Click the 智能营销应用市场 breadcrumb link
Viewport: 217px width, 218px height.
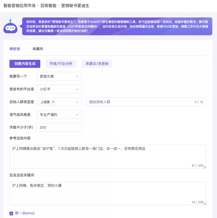(20, 6)
